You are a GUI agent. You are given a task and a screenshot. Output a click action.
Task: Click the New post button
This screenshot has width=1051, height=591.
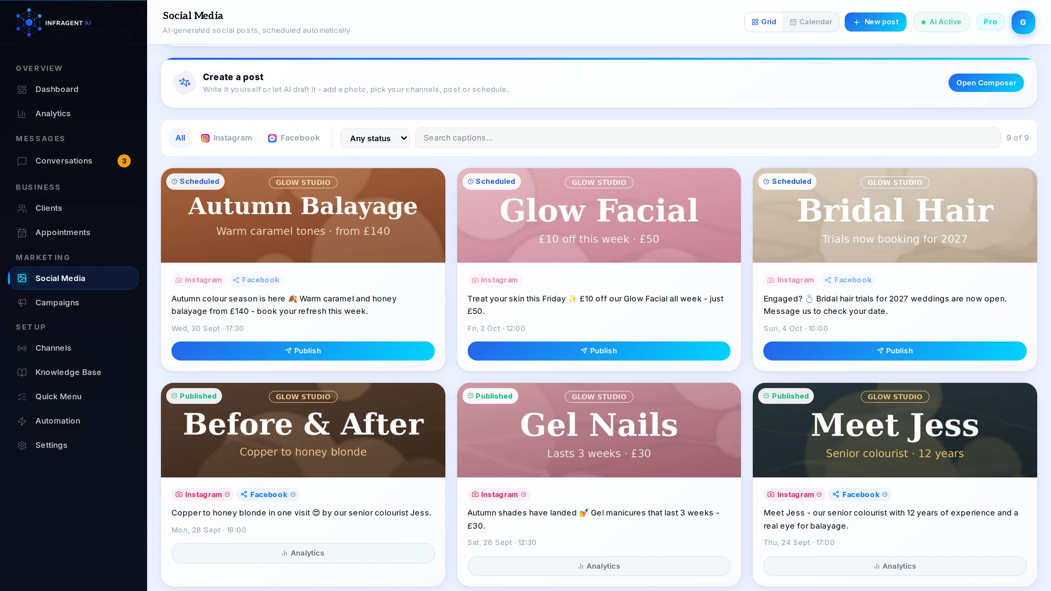[875, 22]
